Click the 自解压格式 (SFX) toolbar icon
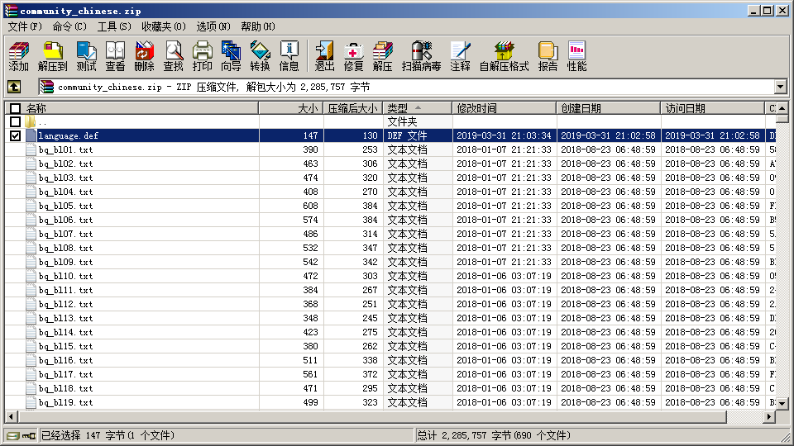Viewport: 794px width, 446px height. click(x=504, y=56)
